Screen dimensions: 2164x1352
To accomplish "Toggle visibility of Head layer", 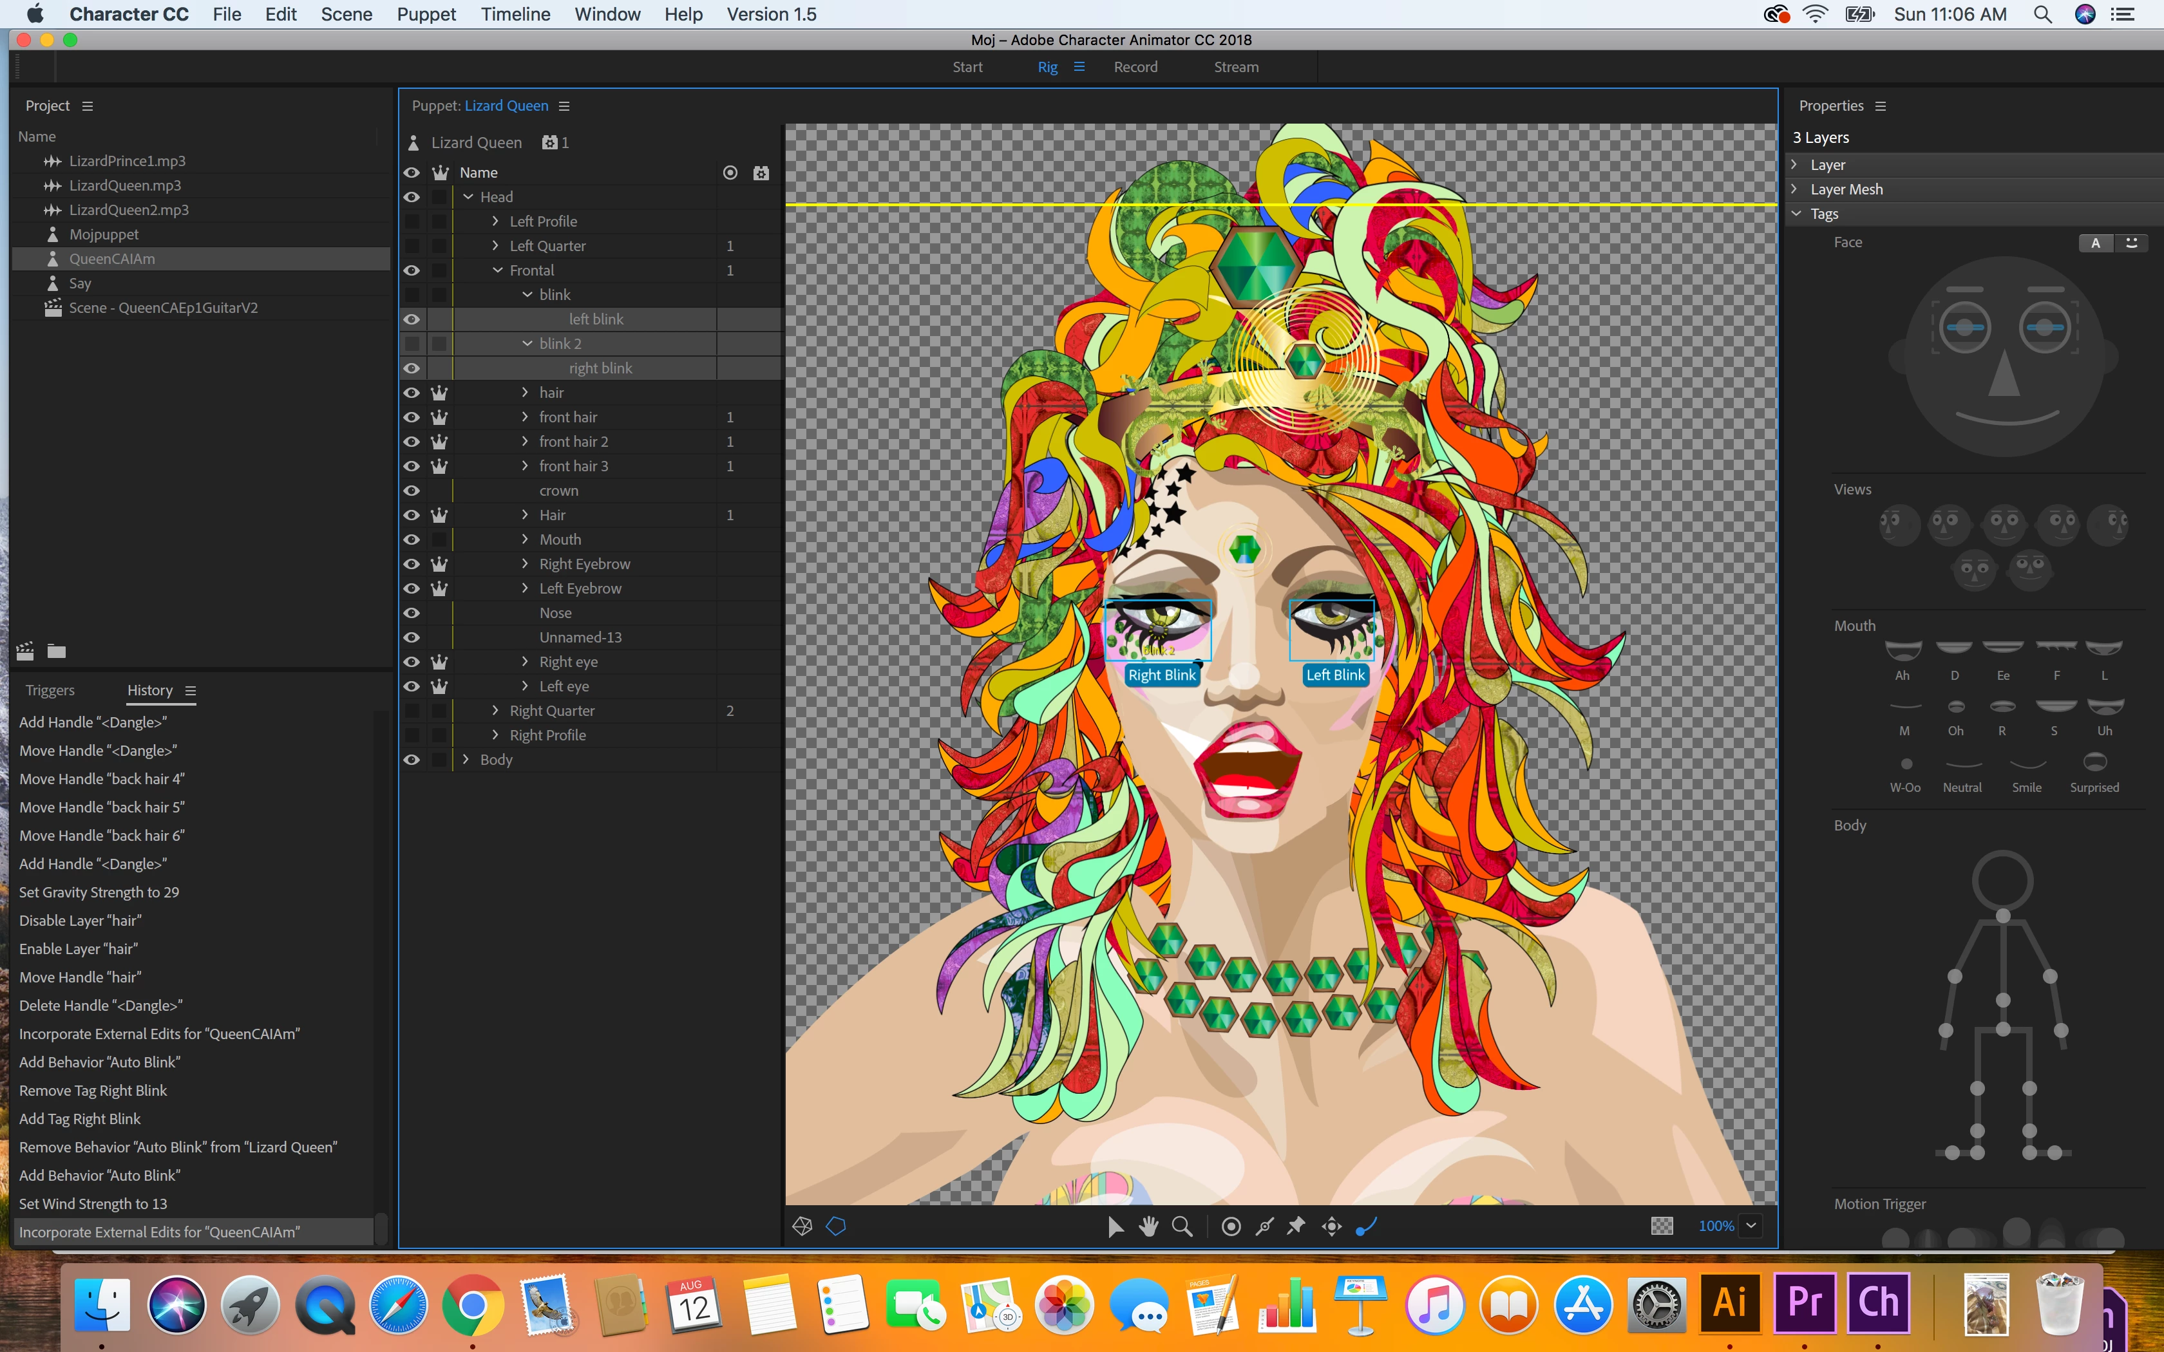I will point(412,197).
